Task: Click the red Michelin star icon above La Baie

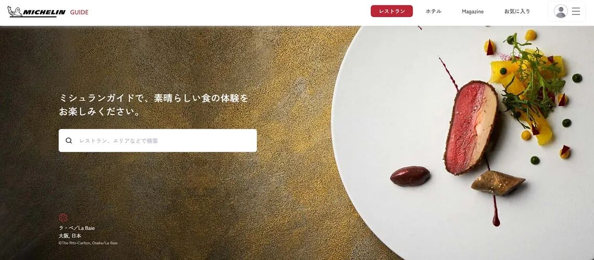Action: (x=63, y=218)
